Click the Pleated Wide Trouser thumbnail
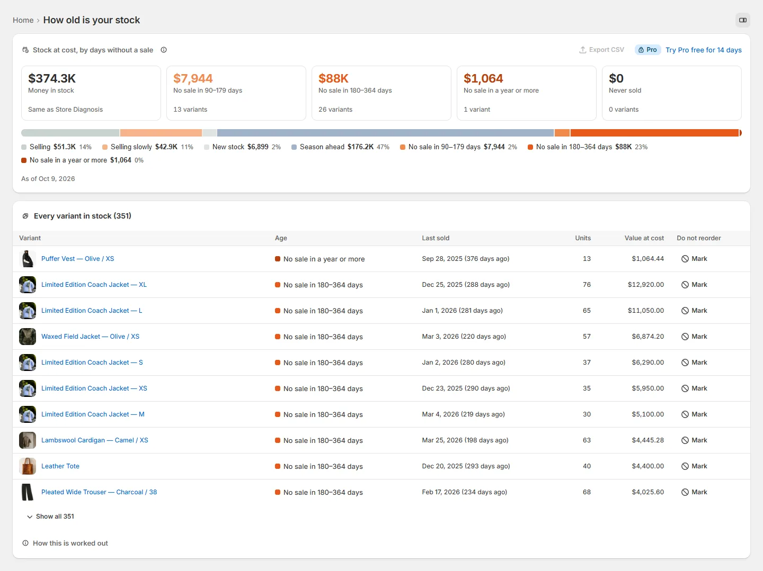This screenshot has width=763, height=571. [x=28, y=492]
